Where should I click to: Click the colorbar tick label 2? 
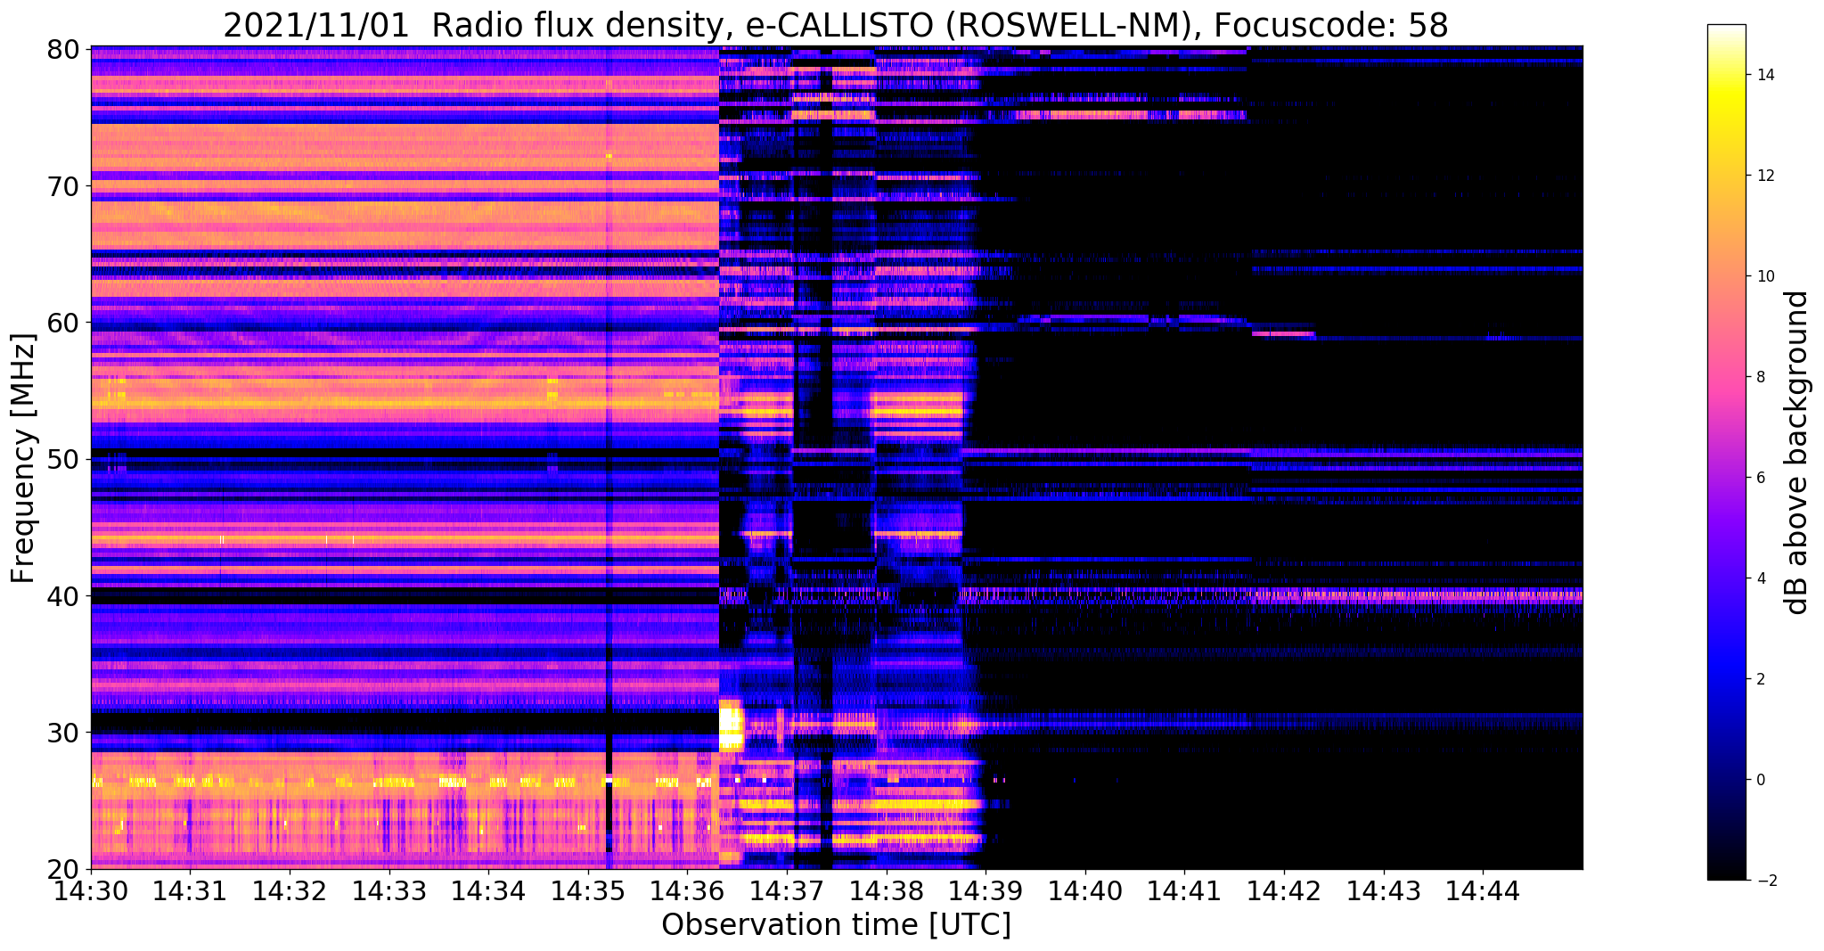tap(1759, 679)
